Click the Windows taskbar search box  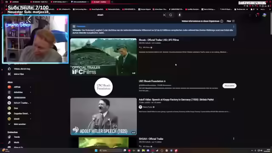(x=110, y=150)
